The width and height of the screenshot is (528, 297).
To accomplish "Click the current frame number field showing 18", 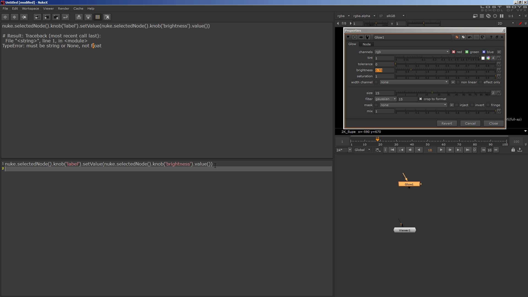I will 430,150.
